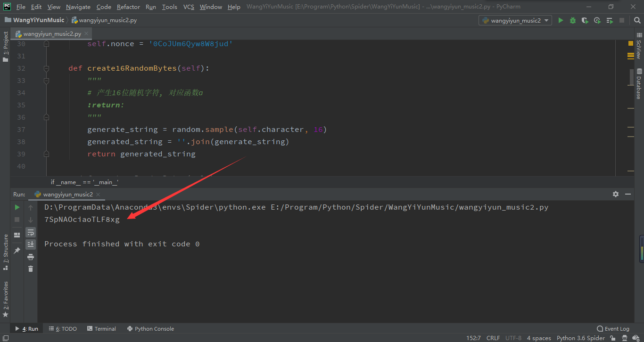Viewport: 644px width, 342px height.
Task: Click the 152:7 cursor position indicator
Action: coord(473,338)
